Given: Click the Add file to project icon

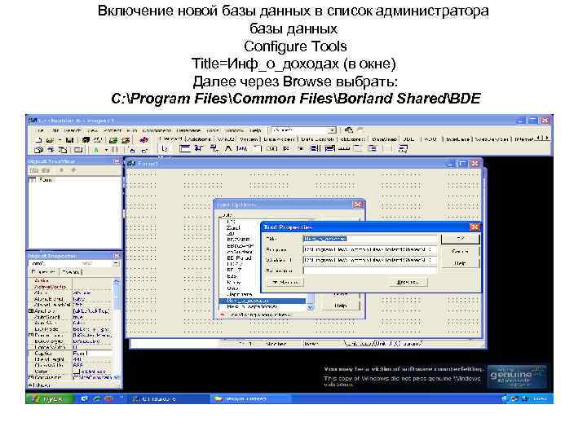Looking at the screenshot, I should click(x=113, y=139).
